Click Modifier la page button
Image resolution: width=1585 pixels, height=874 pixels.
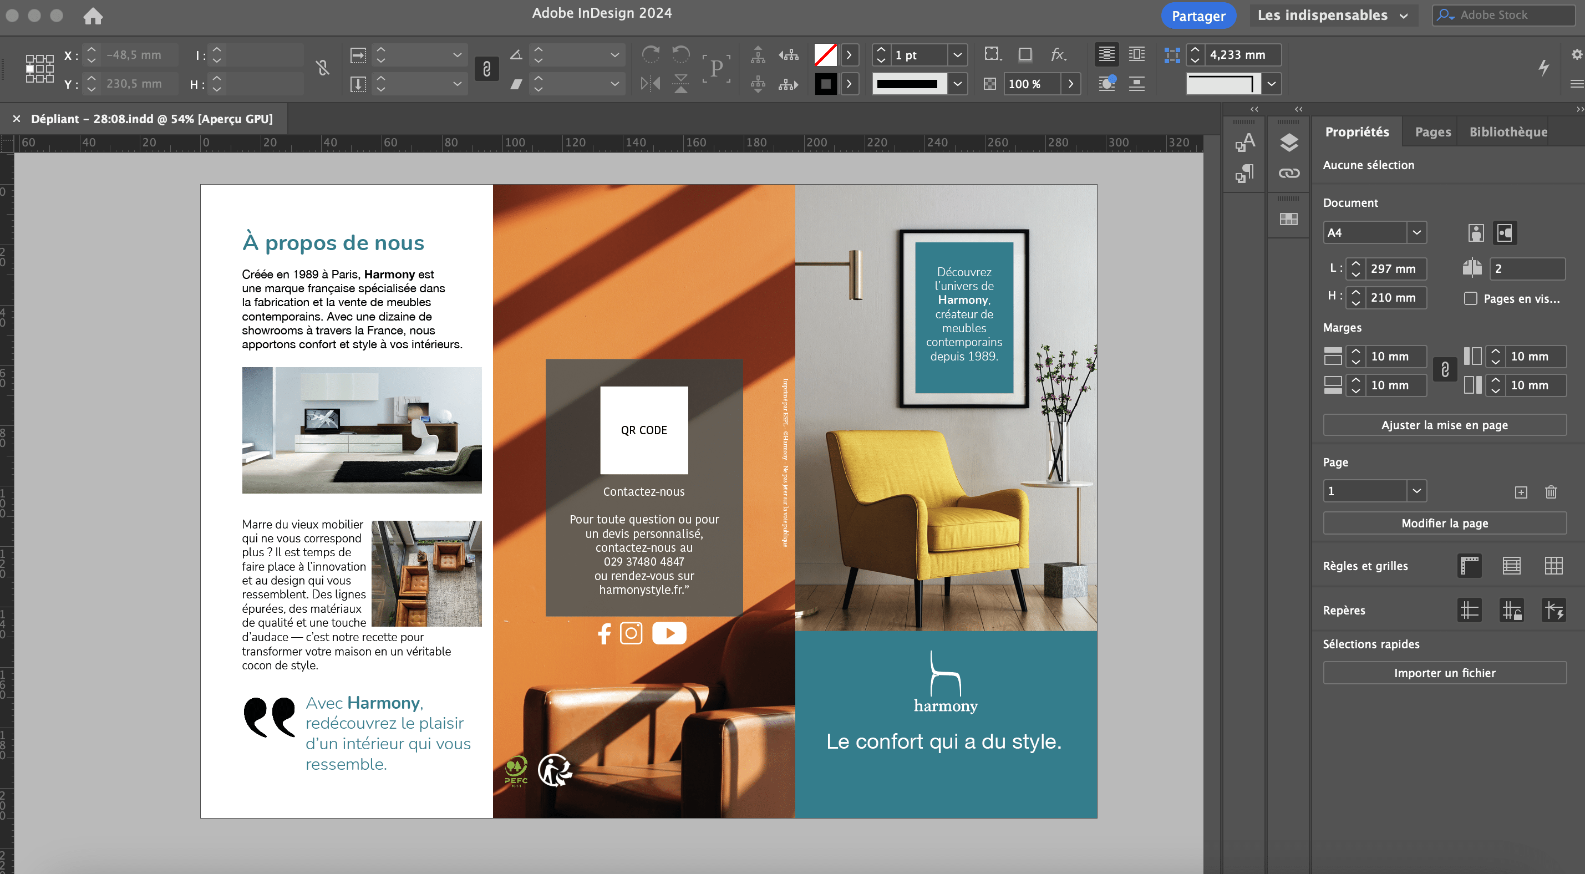coord(1444,523)
